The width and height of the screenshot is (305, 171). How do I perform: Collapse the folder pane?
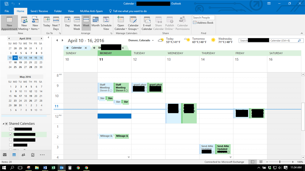click(x=49, y=37)
